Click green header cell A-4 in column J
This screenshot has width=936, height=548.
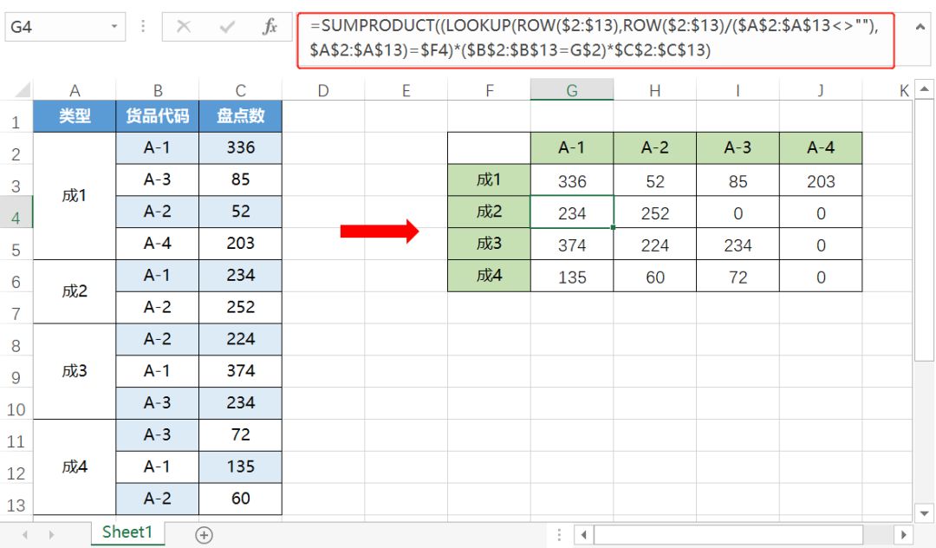(x=821, y=147)
